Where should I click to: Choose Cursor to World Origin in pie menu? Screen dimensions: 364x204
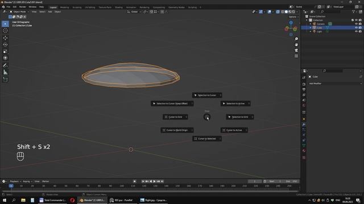[177, 130]
